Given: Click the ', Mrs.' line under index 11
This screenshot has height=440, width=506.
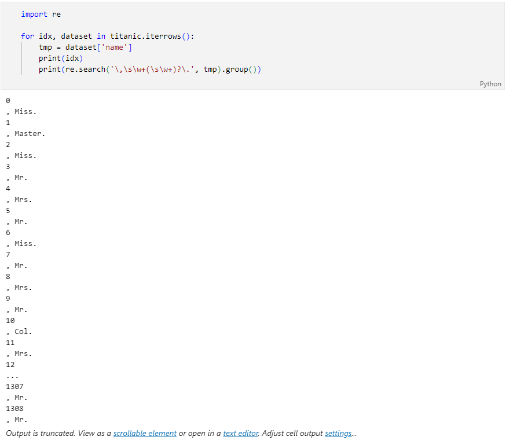Looking at the screenshot, I should click(19, 354).
